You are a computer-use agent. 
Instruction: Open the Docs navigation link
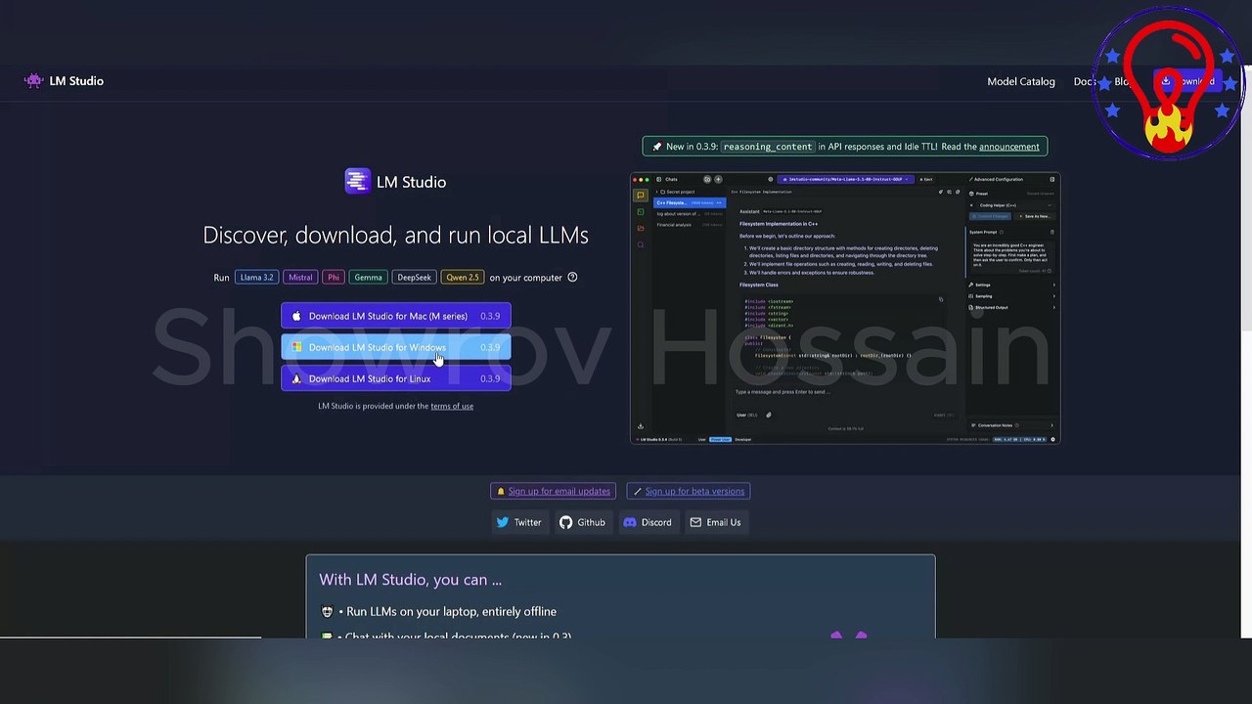(x=1085, y=81)
